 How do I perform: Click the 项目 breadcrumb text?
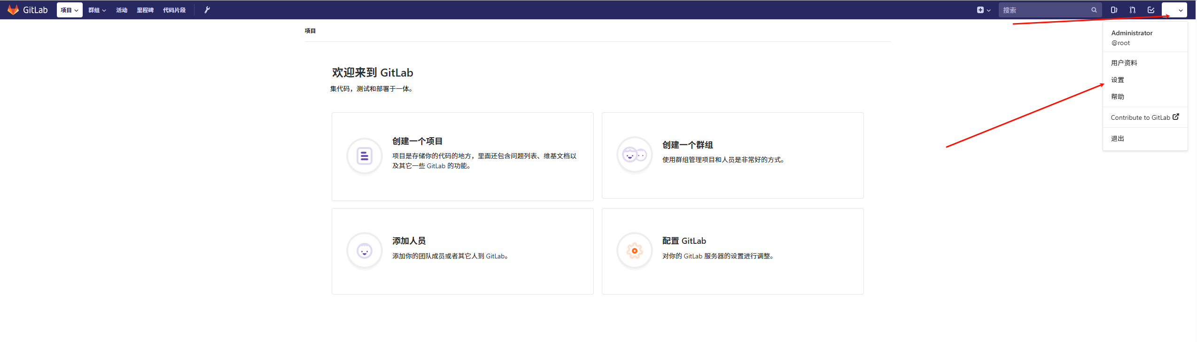click(310, 31)
